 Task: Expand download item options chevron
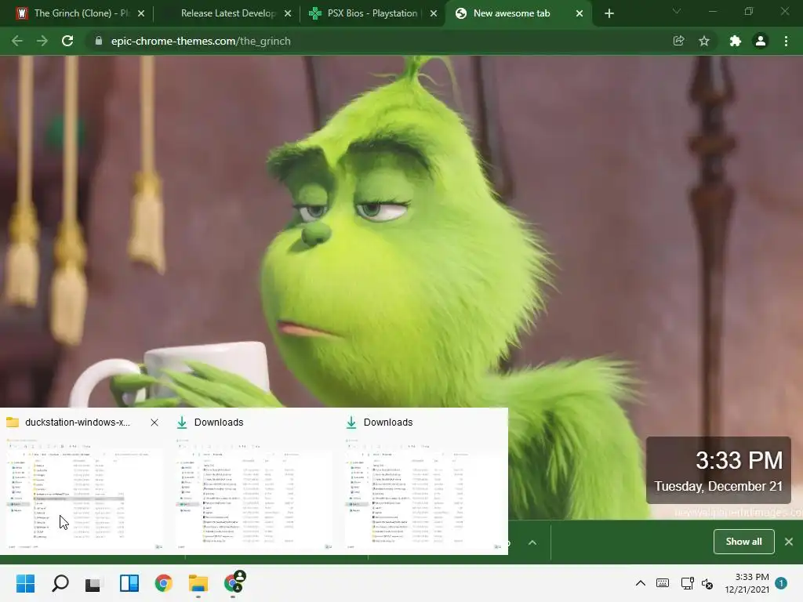[x=532, y=542]
